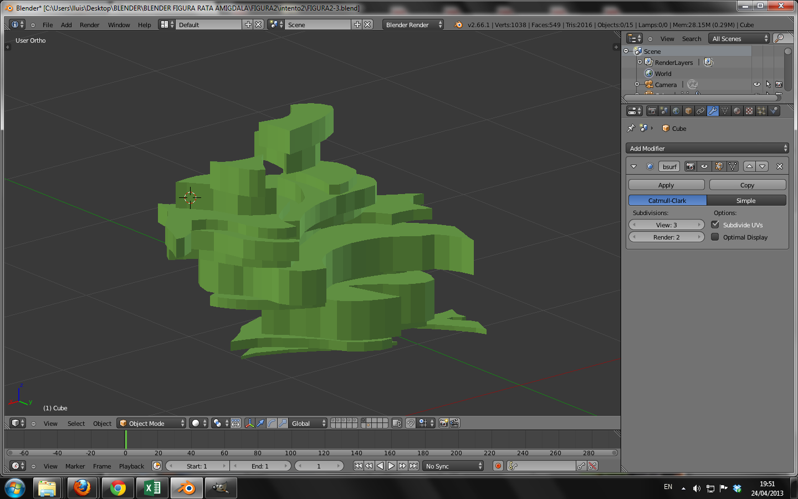Viewport: 798px width, 499px height.
Task: Open the Material properties sphere tab
Action: point(737,111)
